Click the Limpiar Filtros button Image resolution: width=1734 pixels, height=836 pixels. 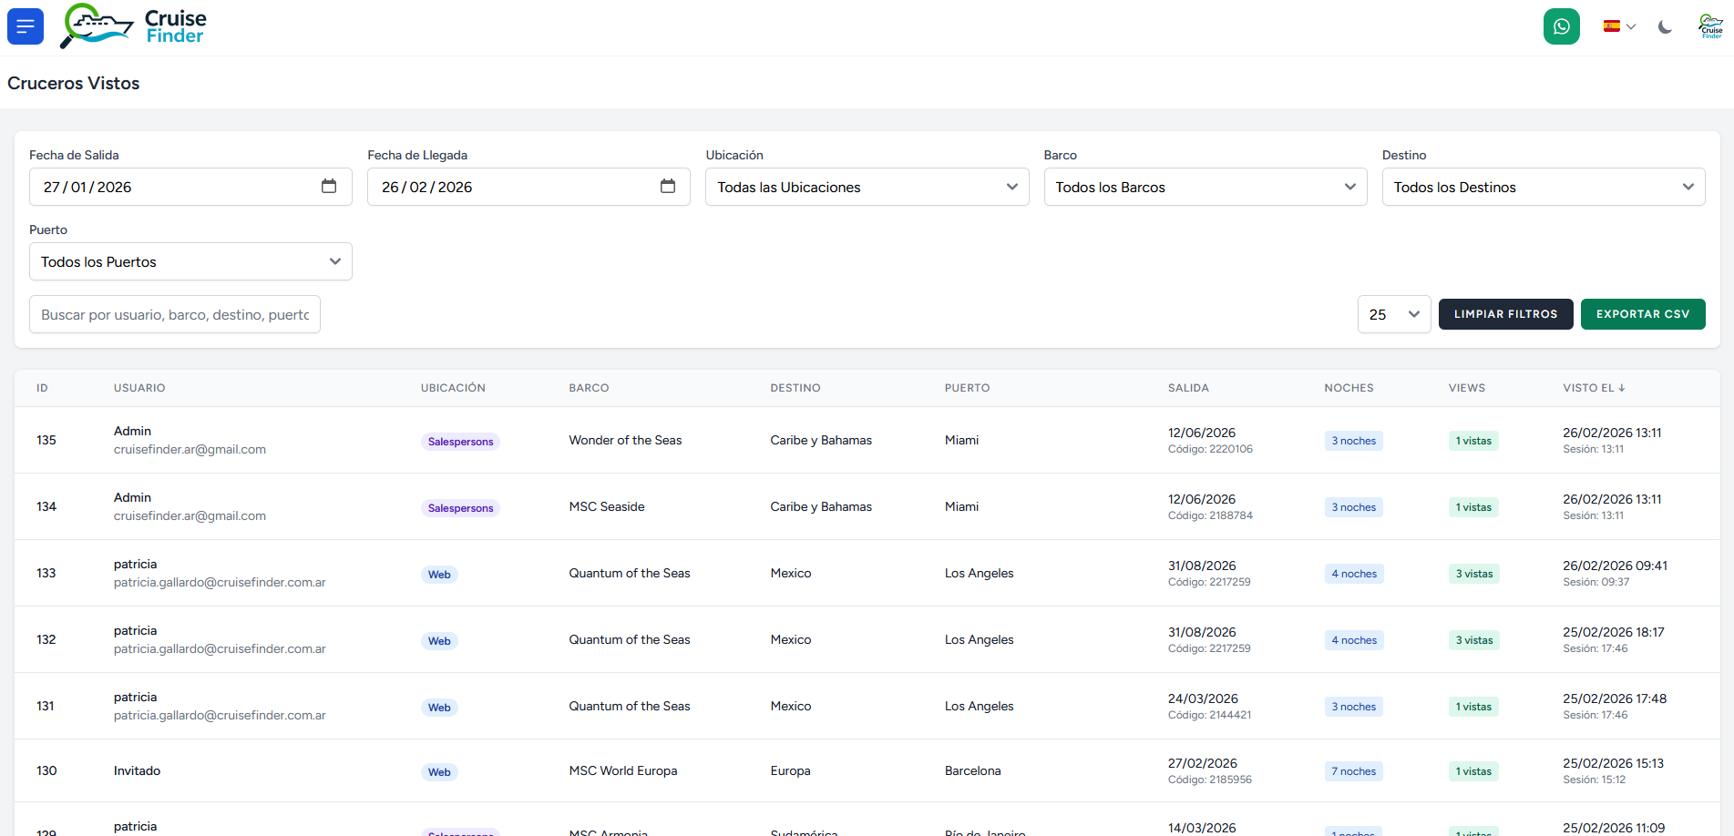1505,314
